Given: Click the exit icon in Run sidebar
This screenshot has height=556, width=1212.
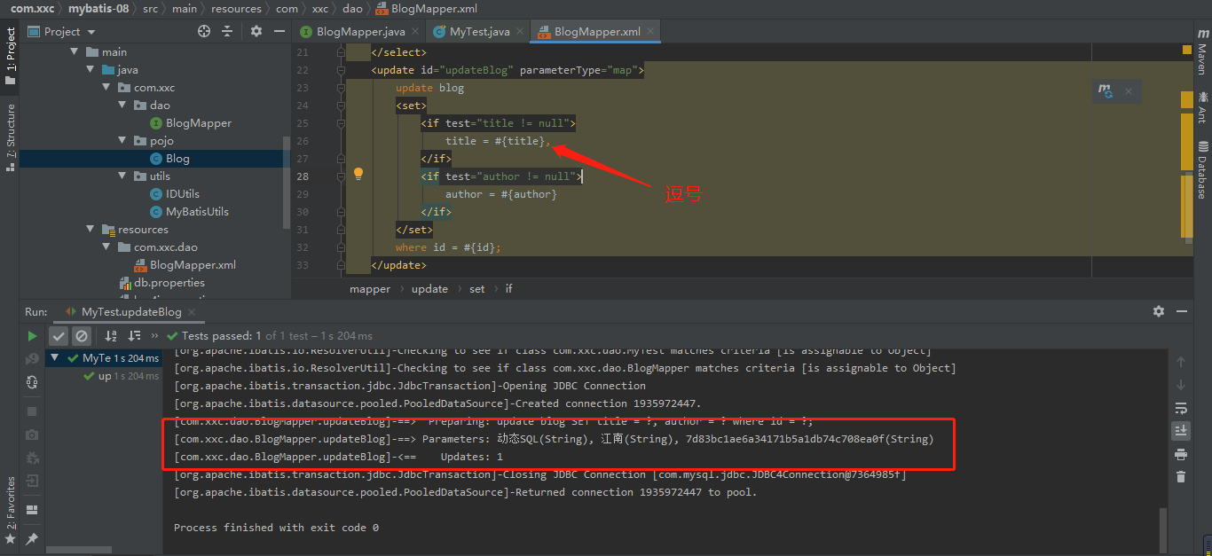Looking at the screenshot, I should pyautogui.click(x=33, y=481).
